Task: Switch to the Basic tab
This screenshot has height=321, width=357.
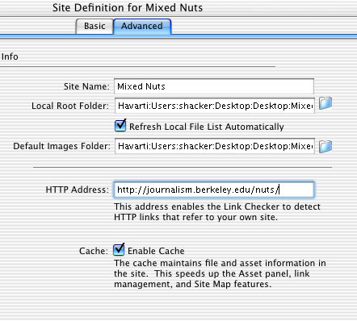Action: (94, 27)
